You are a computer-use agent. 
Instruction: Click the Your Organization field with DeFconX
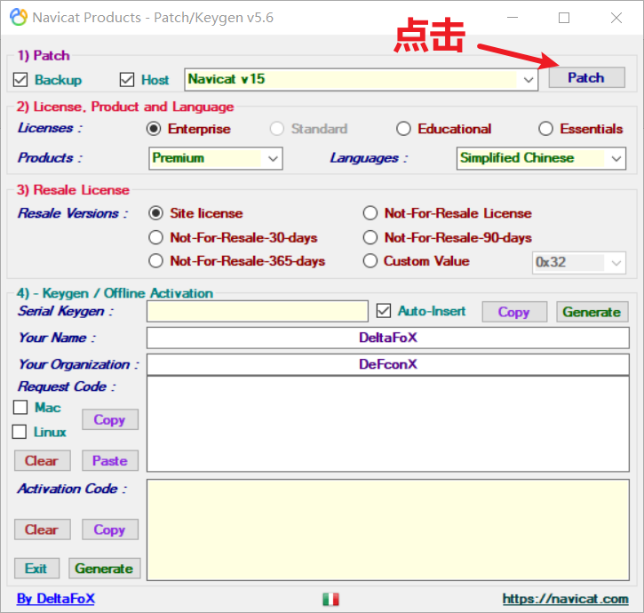coord(387,364)
